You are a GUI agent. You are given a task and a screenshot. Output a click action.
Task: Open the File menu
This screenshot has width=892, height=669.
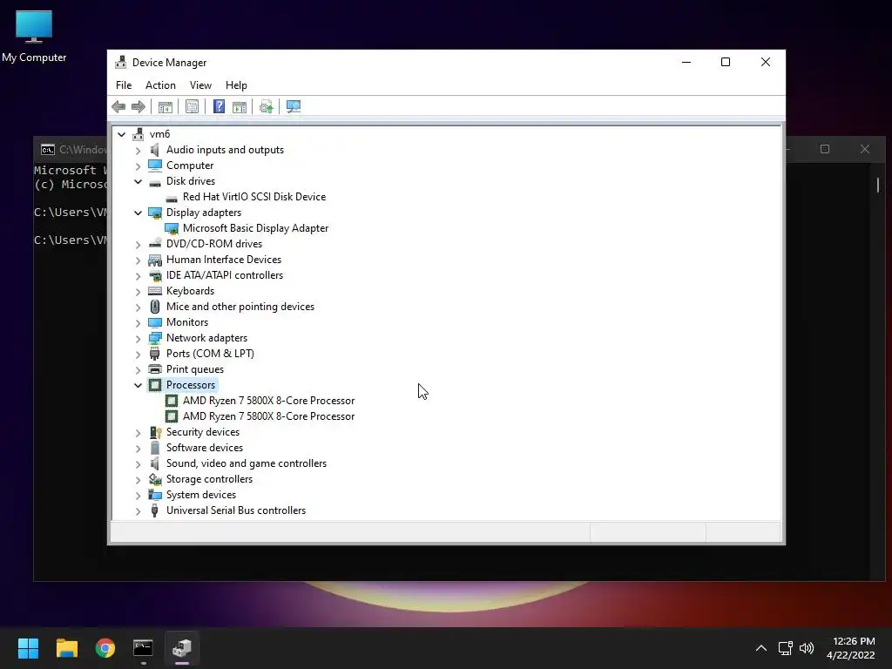pyautogui.click(x=124, y=85)
